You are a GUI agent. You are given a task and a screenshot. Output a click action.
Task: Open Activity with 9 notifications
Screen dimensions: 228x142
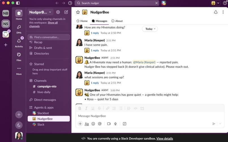(x=19, y=43)
